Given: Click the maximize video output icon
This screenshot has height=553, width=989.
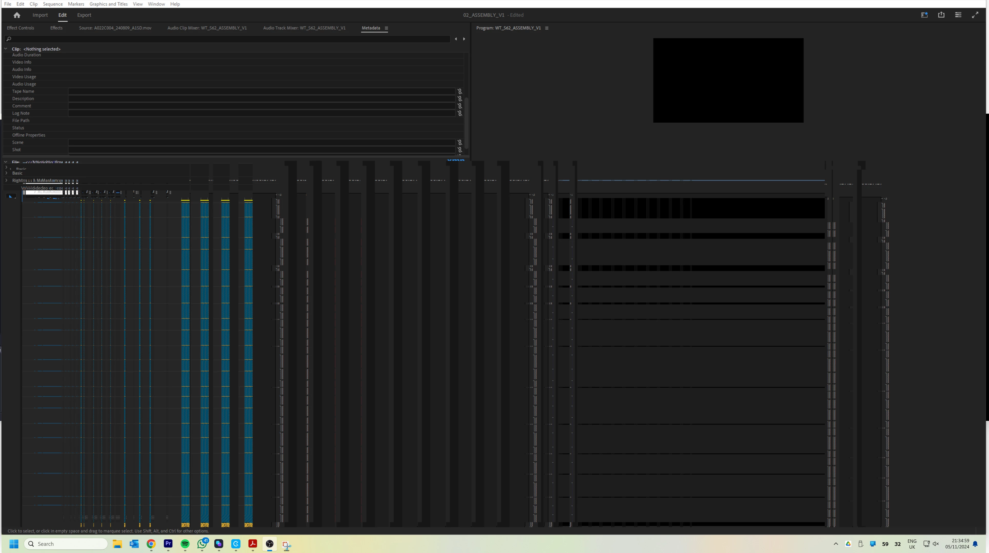Looking at the screenshot, I should (975, 15).
